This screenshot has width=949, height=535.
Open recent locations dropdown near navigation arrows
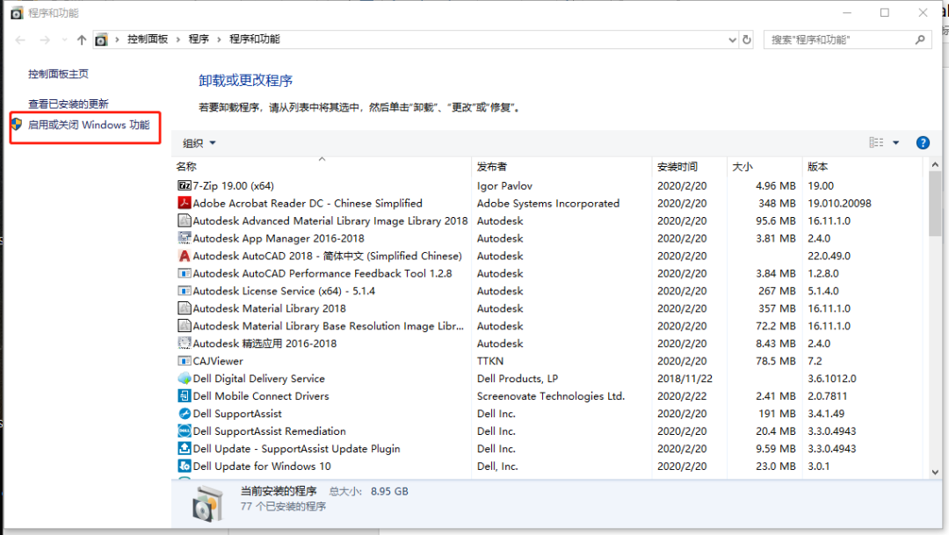(64, 40)
